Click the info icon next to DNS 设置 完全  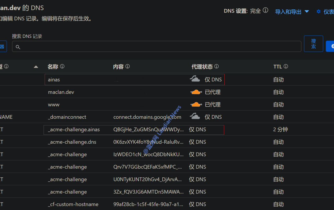[265, 10]
